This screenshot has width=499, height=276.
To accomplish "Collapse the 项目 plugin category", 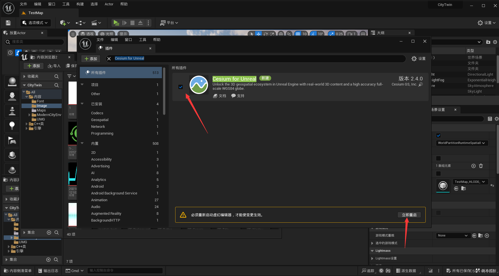I will pyautogui.click(x=82, y=85).
